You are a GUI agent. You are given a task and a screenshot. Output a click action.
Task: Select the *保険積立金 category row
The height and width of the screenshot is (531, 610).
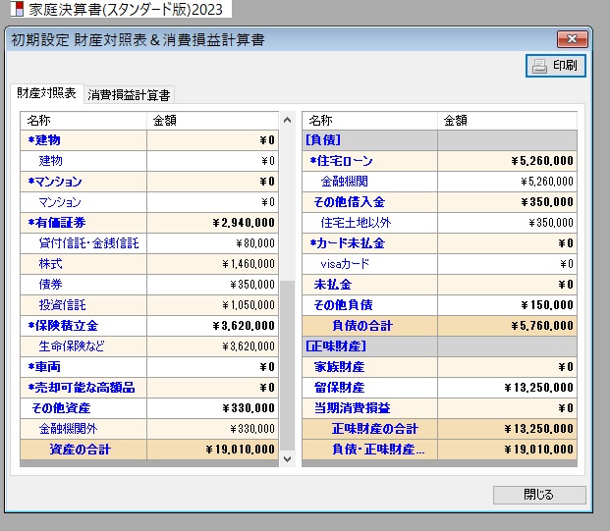pos(83,325)
